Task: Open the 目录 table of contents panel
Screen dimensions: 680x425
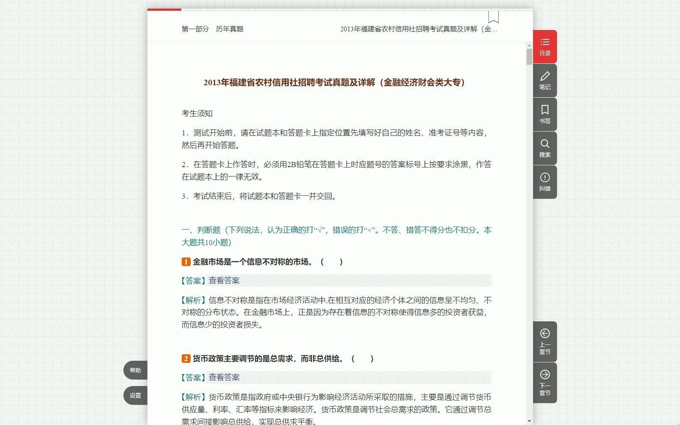Action: [545, 47]
